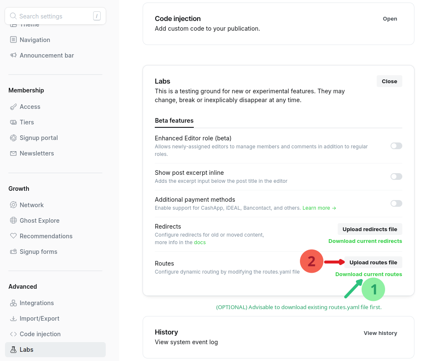Click the Signup portal icon
Viewport: 422px width, 361px height.
(13, 138)
